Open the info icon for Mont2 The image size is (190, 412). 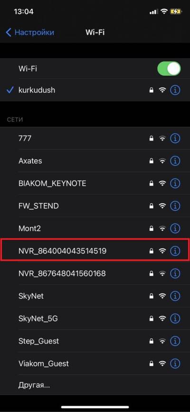[175, 228]
